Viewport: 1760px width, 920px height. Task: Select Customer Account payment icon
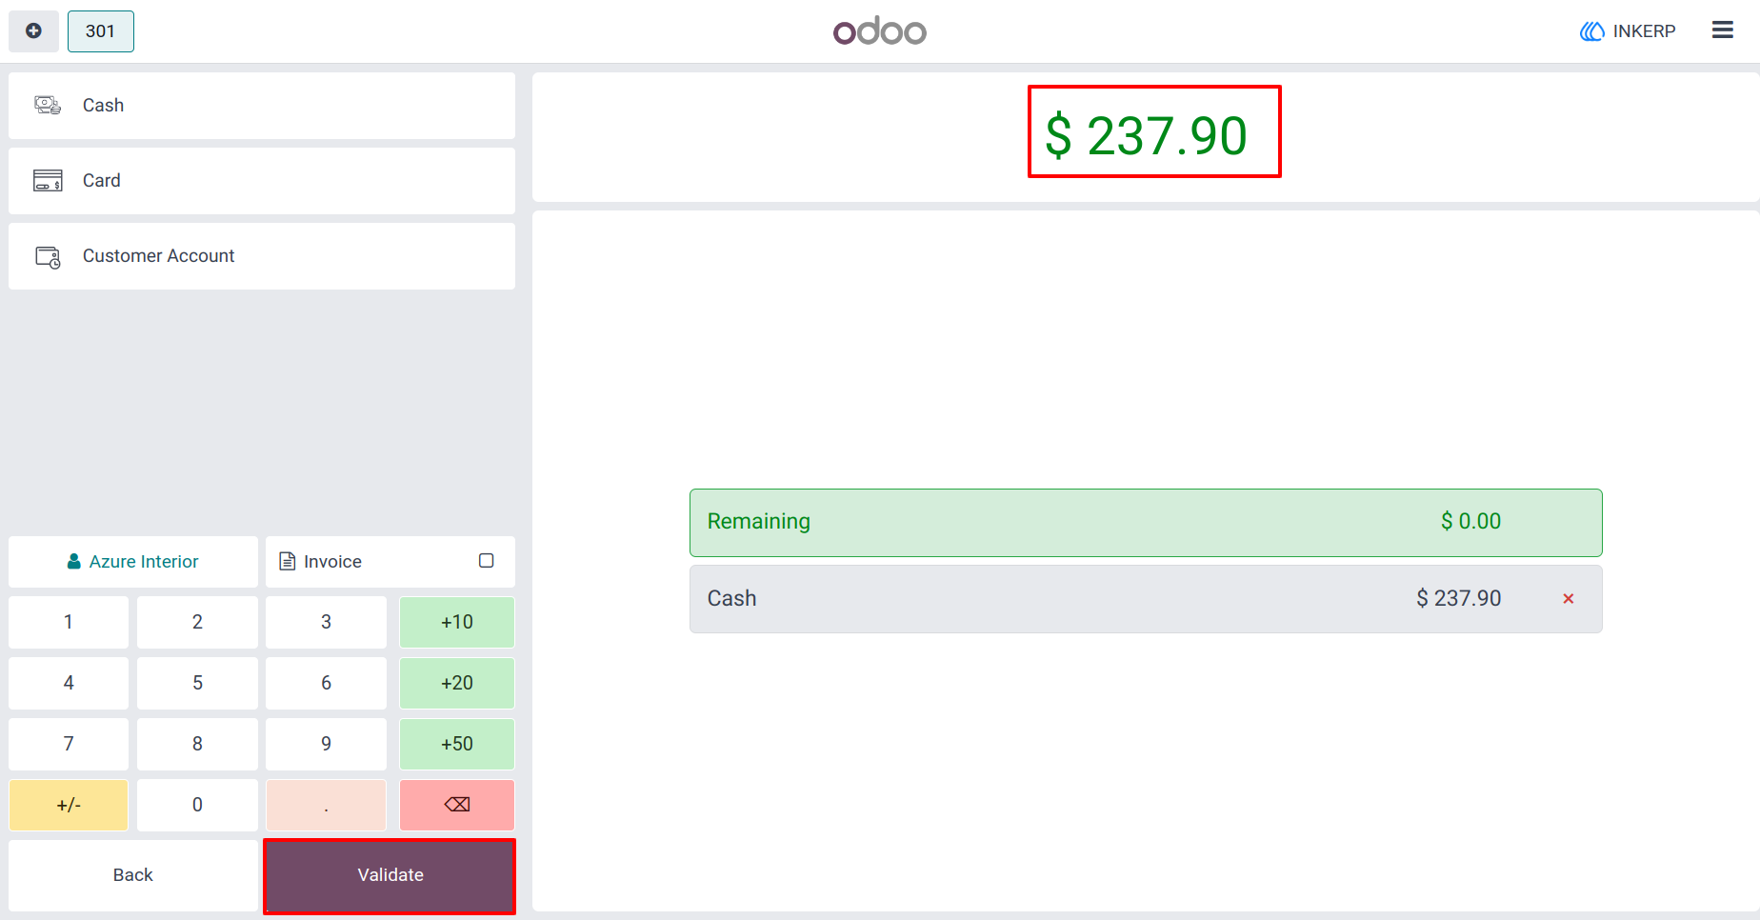point(48,256)
